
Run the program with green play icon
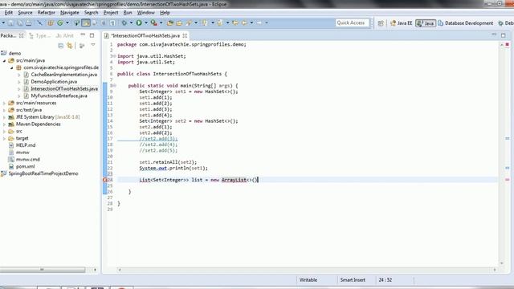[139, 23]
